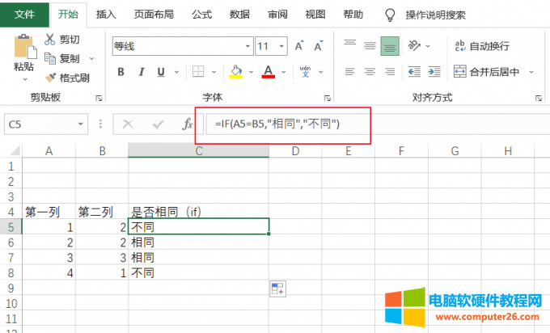This screenshot has height=333, width=550.
Task: Click the Format Painter brush icon
Action: (x=51, y=78)
